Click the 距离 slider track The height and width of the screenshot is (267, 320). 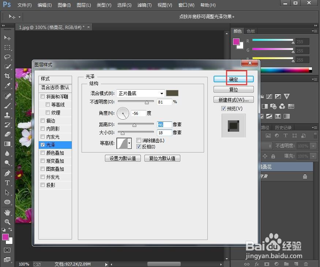tap(136, 124)
